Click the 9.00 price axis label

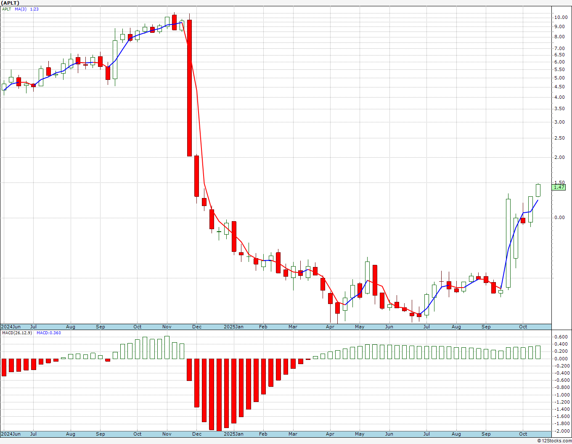pyautogui.click(x=560, y=26)
